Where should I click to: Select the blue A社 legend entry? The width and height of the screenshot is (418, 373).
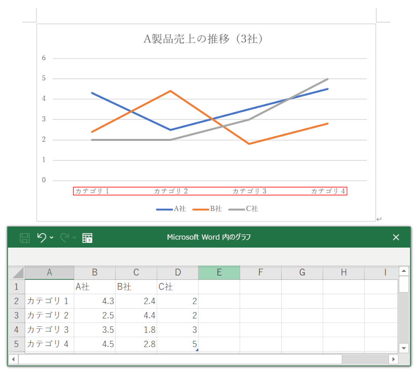[171, 209]
